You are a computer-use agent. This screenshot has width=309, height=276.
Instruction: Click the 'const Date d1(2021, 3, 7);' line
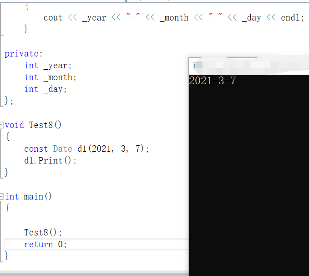point(86,148)
